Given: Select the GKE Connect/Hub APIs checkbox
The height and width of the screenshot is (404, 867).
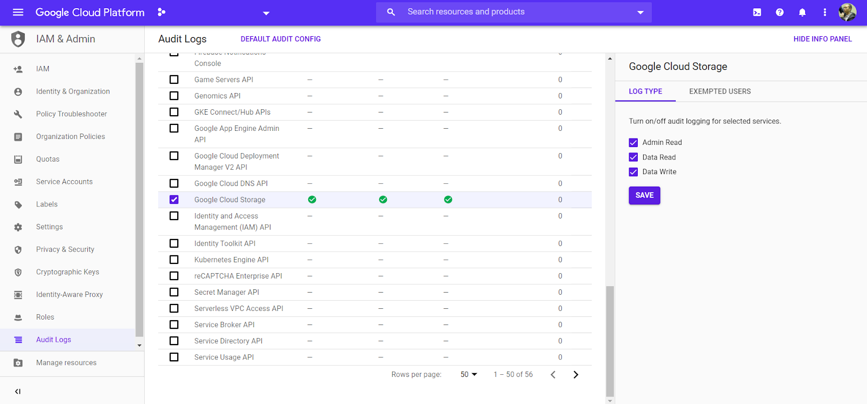Looking at the screenshot, I should point(174,112).
